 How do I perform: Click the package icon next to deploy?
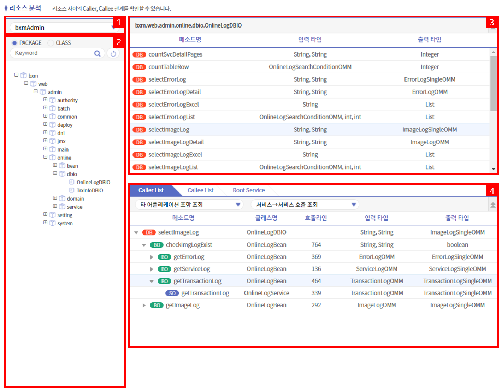pos(53,125)
